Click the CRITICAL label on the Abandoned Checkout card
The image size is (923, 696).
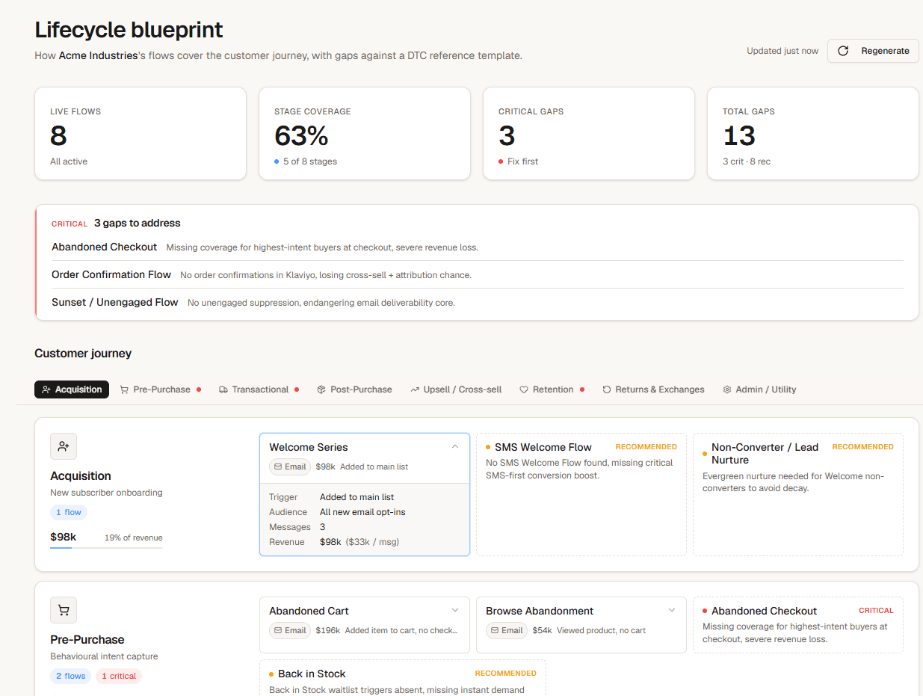point(876,611)
